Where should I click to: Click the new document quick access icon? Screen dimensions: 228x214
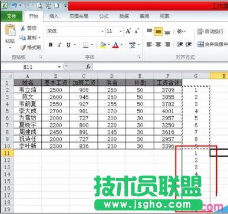57,5
